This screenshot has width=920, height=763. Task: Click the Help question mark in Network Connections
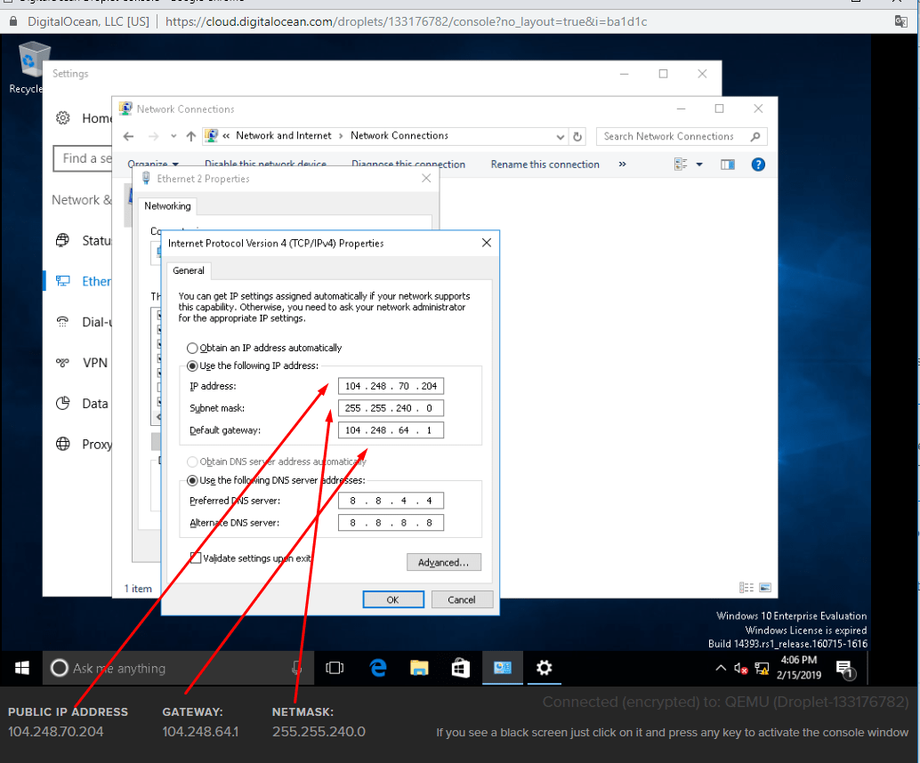pos(758,164)
